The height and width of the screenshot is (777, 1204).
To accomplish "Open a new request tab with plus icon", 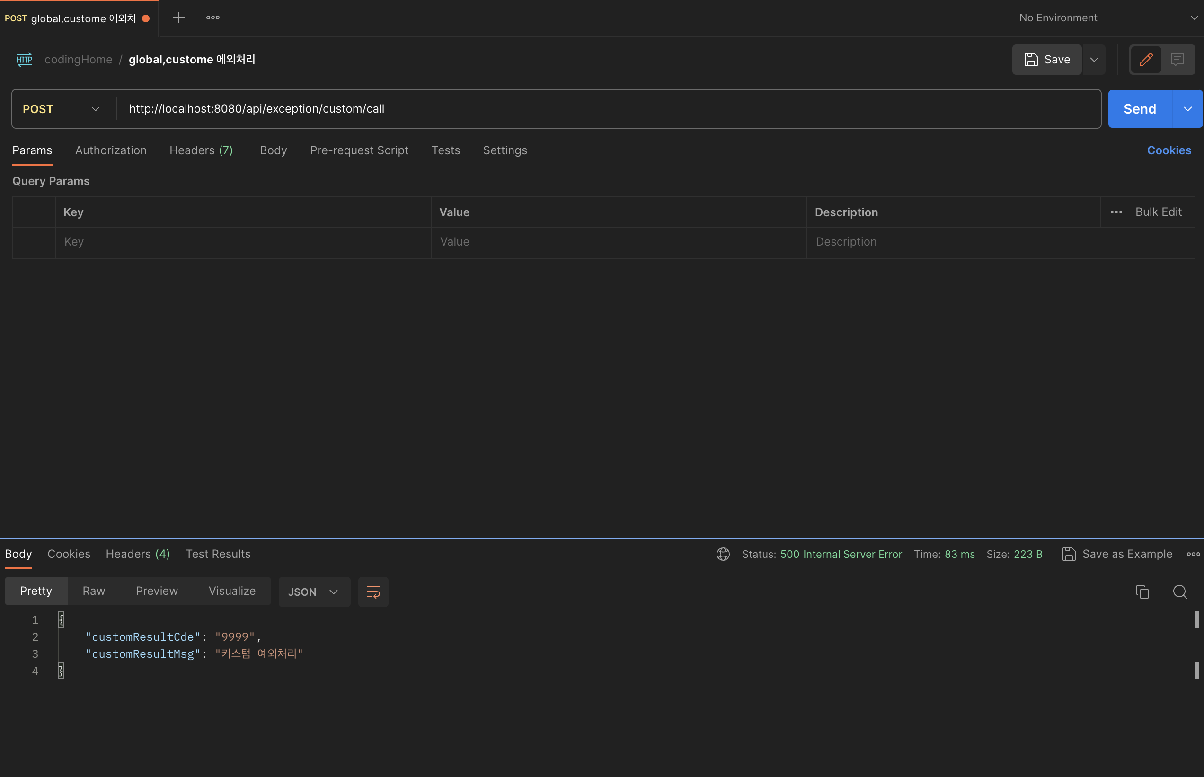I will pos(178,18).
